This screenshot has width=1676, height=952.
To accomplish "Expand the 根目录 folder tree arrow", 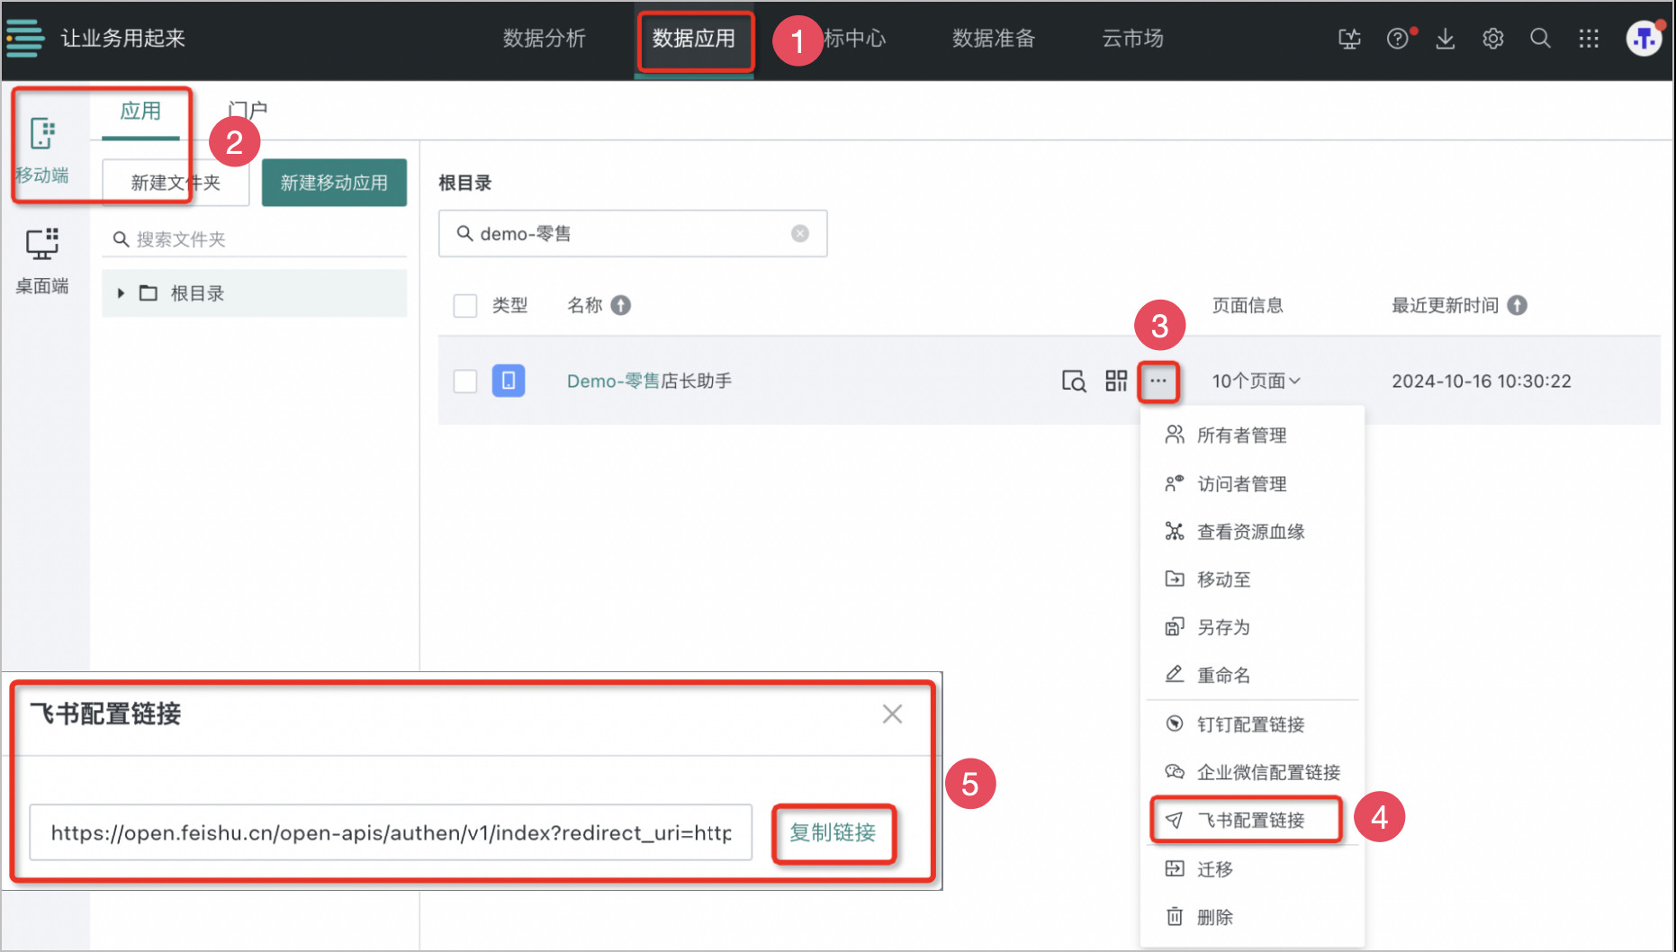I will [x=121, y=293].
